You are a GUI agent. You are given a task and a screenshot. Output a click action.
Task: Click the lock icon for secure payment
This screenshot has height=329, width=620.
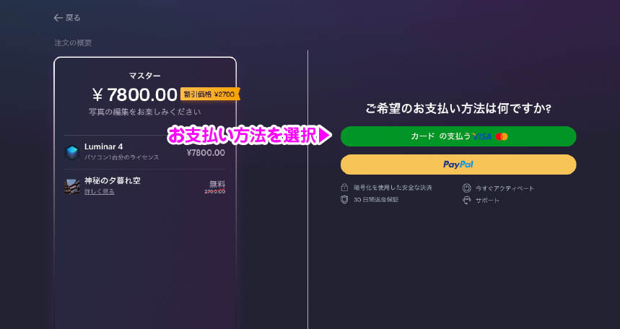click(x=344, y=187)
